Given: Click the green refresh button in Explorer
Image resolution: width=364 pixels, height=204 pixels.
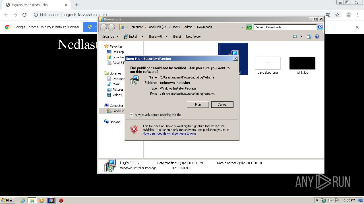Looking at the screenshot, I should [249, 27].
